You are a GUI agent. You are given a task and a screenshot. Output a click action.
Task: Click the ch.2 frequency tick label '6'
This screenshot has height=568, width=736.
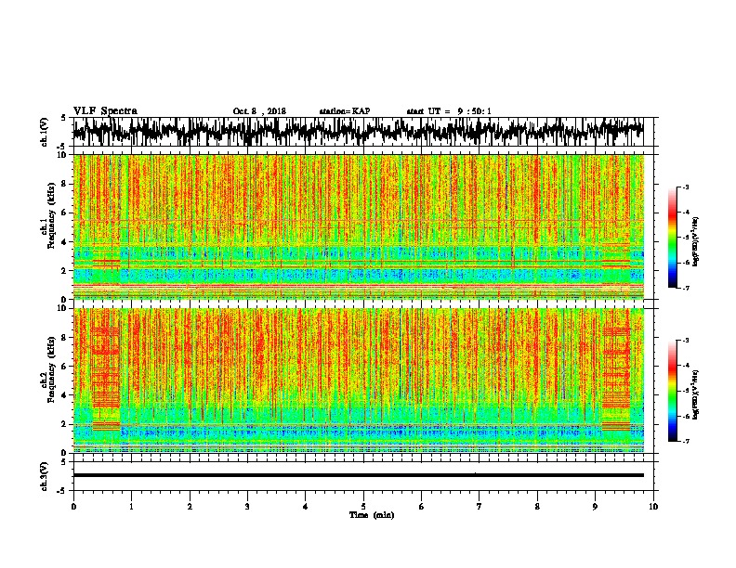[x=65, y=367]
